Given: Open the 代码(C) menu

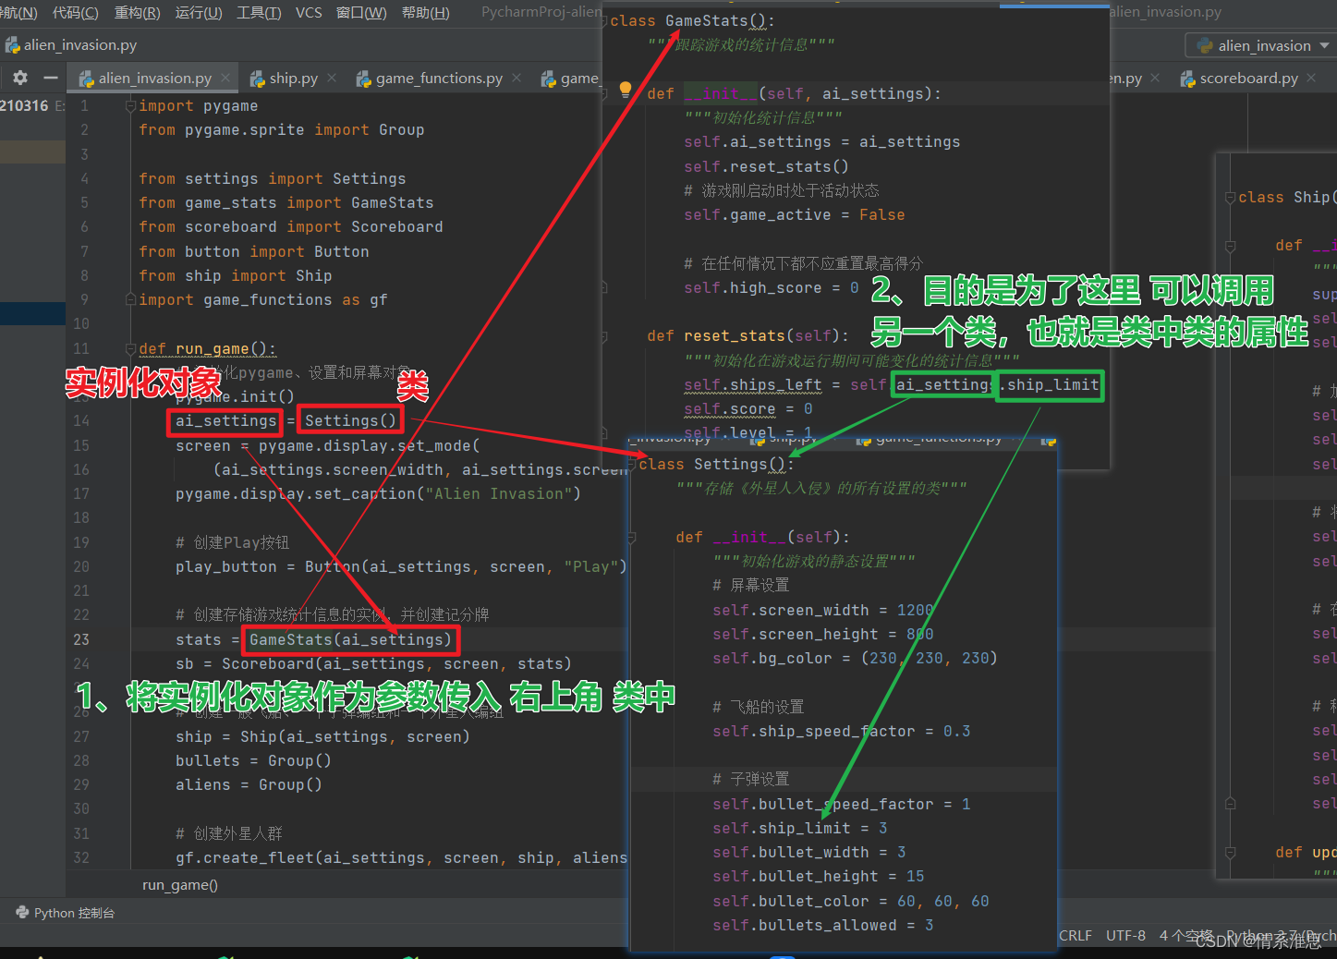Looking at the screenshot, I should pos(76,12).
